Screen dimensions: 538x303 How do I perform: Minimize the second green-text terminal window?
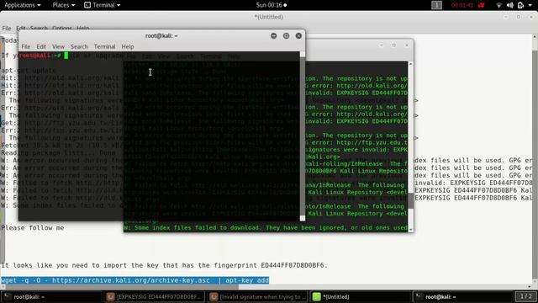click(x=381, y=45)
